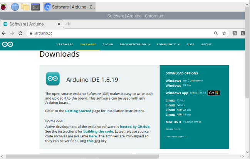Open the Raspberry Pi applications menu

click(x=4, y=6)
